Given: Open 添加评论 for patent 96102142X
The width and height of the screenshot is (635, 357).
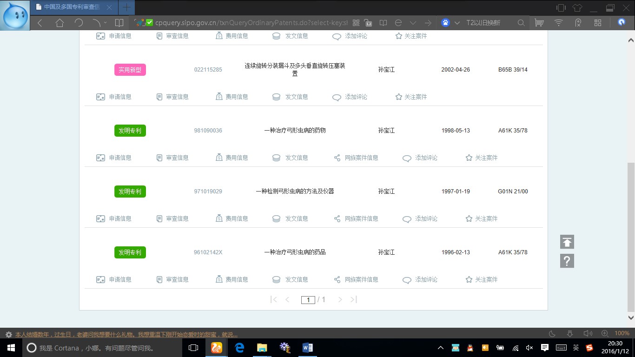Looking at the screenshot, I should [426, 279].
